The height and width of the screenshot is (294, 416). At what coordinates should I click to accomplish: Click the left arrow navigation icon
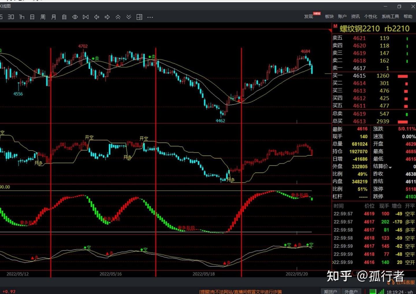[x=96, y=17]
